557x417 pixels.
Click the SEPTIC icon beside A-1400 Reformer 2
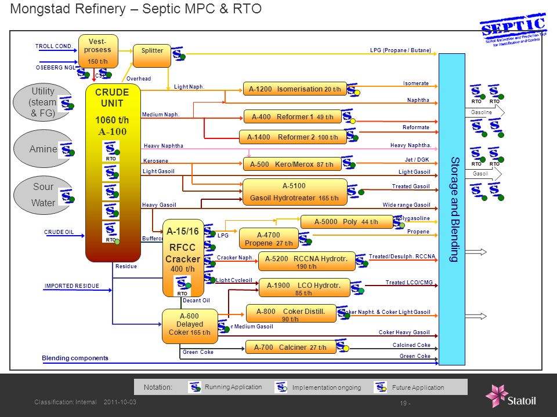click(352, 136)
